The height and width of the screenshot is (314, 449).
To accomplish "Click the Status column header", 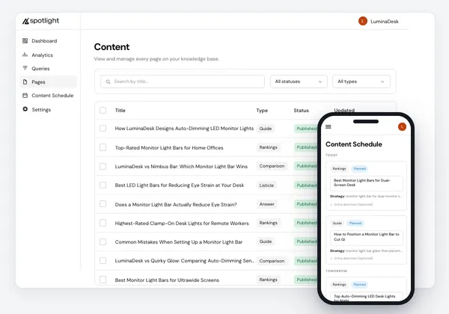I will click(302, 111).
